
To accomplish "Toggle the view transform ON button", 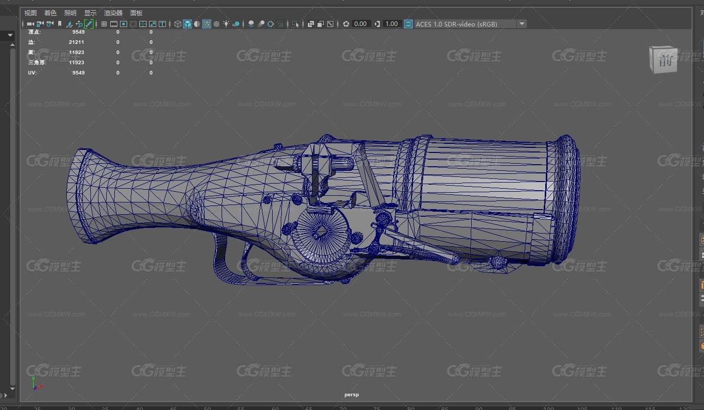I will pyautogui.click(x=408, y=24).
